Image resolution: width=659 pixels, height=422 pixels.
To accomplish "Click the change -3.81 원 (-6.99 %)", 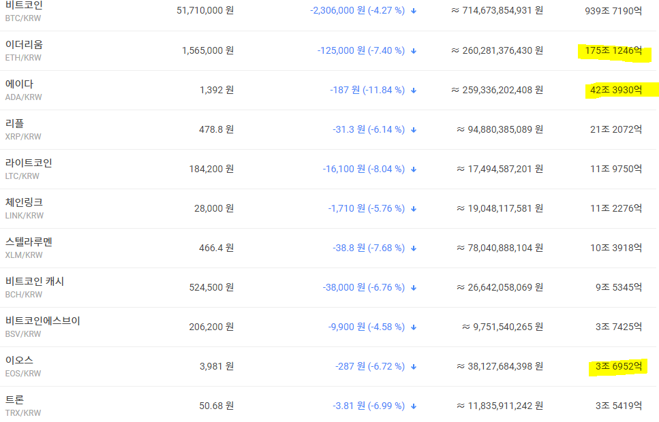I will [x=369, y=406].
